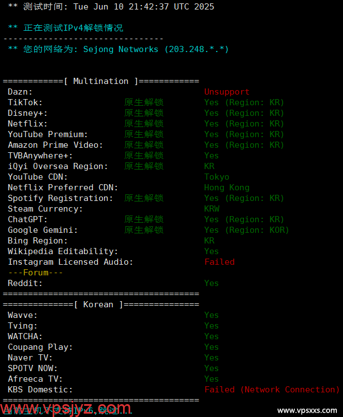Click the yellow '---Forum---' heading
The width and height of the screenshot is (343, 417).
[35, 273]
